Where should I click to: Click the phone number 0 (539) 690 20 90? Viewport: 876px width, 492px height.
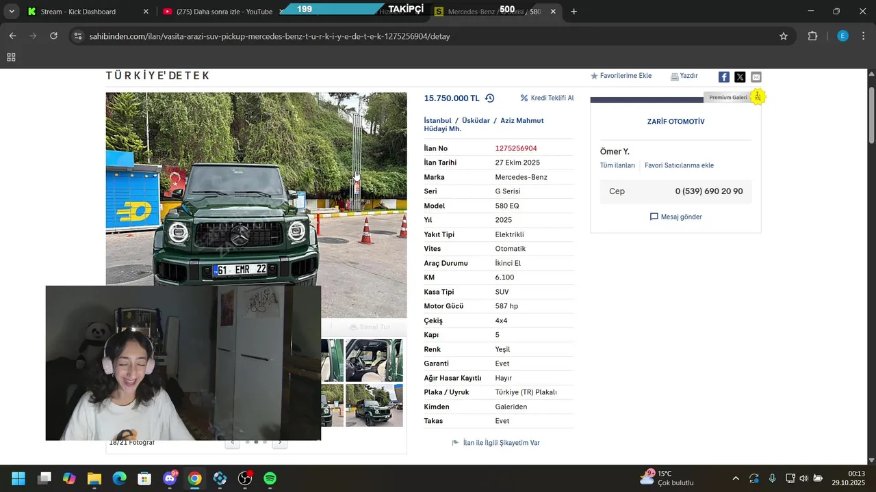(709, 191)
